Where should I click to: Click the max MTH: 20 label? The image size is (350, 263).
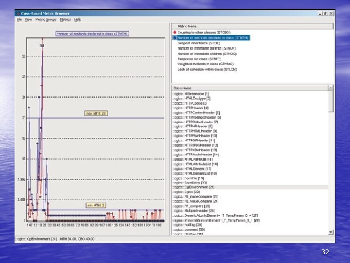[x=96, y=113]
